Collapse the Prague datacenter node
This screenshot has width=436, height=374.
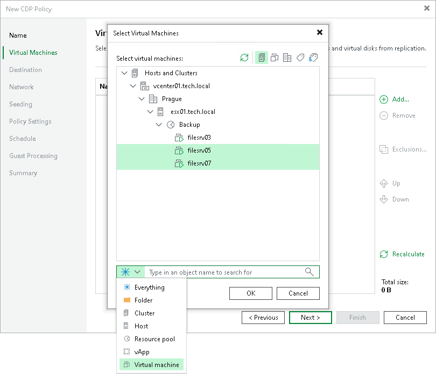click(142, 99)
